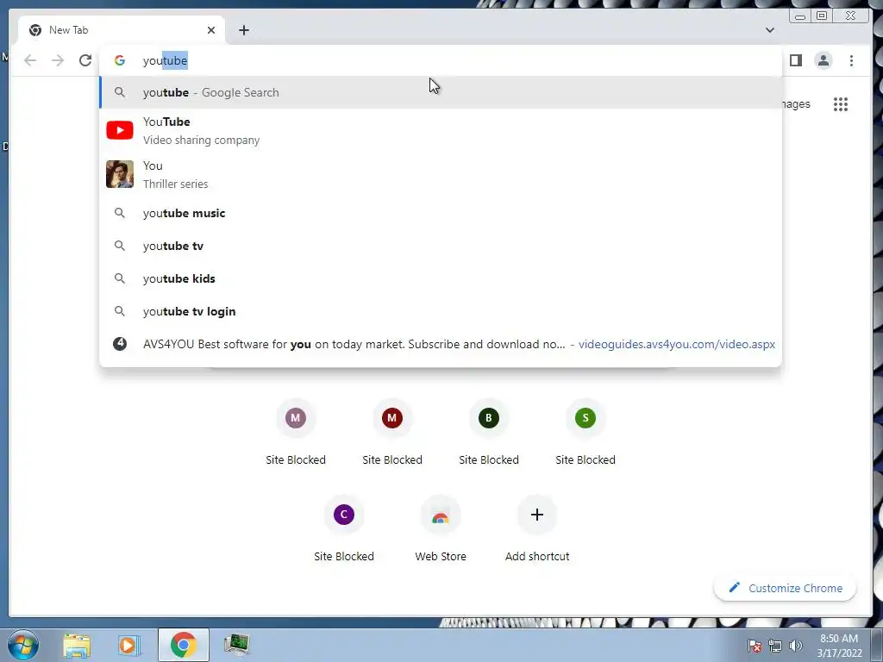This screenshot has height=662, width=883.
Task: Open the purple M Site Blocked shortcut
Action: 296,434
